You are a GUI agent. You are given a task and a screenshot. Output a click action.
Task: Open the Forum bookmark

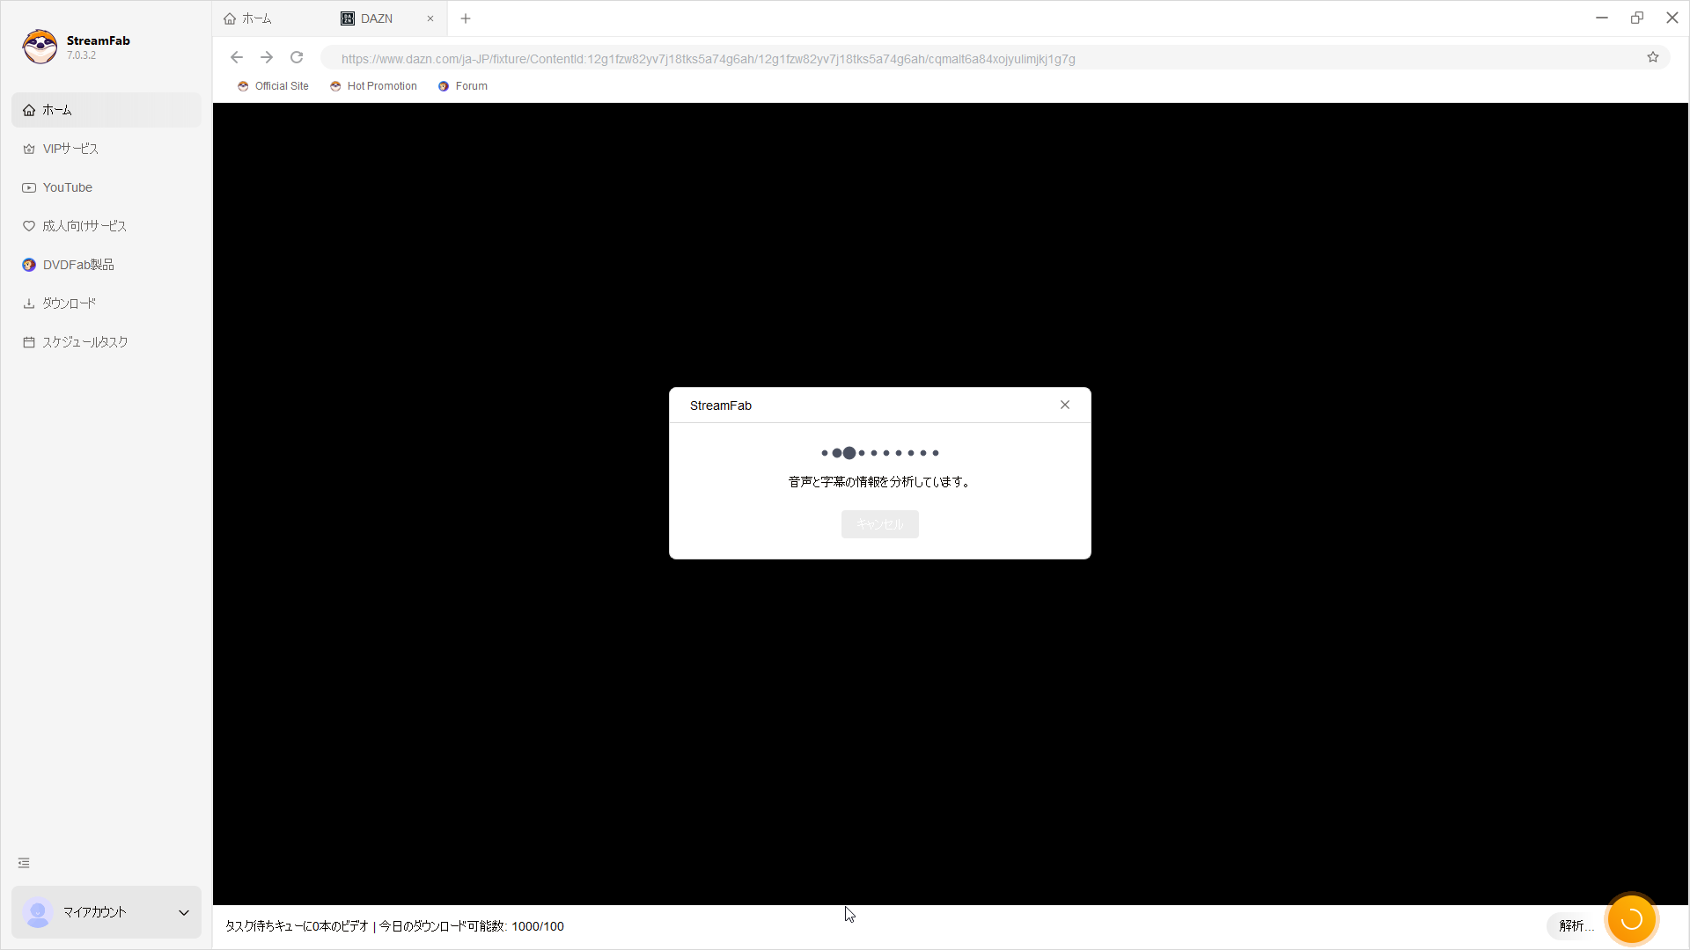pos(463,86)
